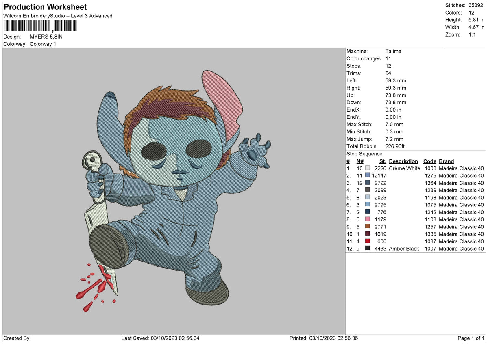Screen dimensions: 488x344
Task: Click the brown 1257 thread swatch
Action: 368,227
